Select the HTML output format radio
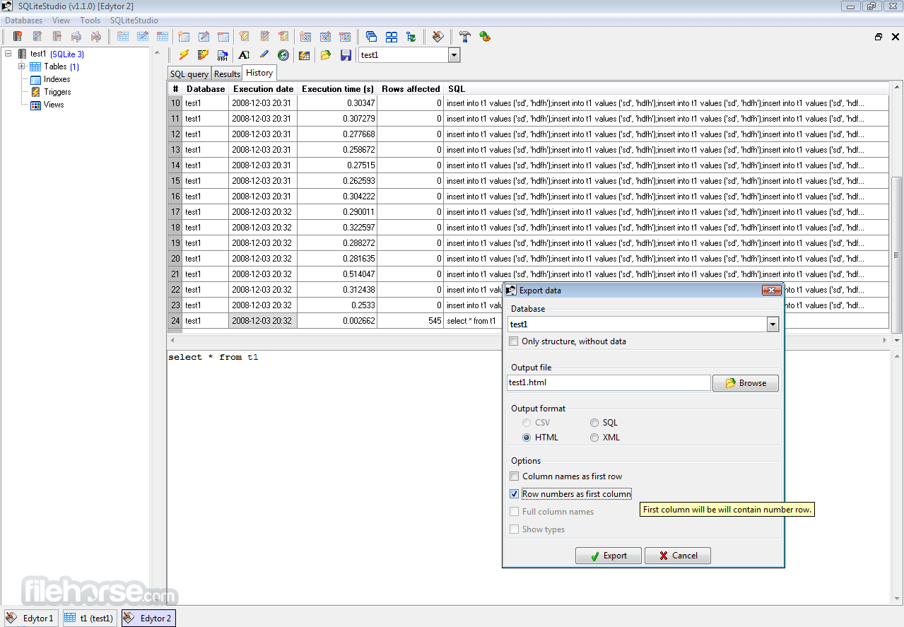 [527, 438]
